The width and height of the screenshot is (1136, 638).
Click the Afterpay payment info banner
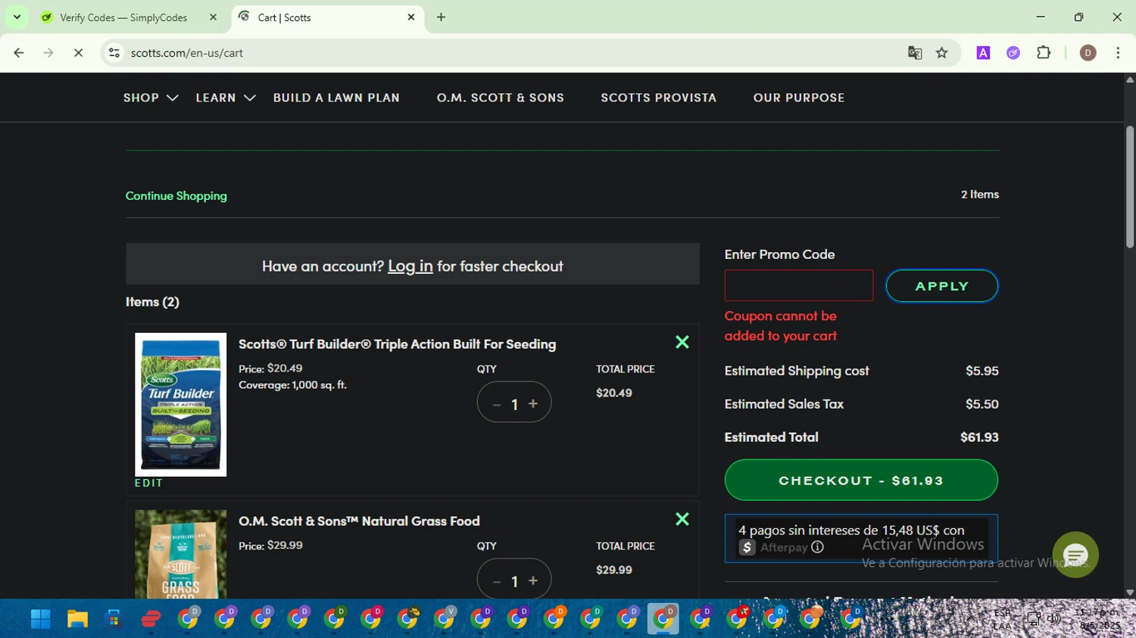(x=861, y=538)
